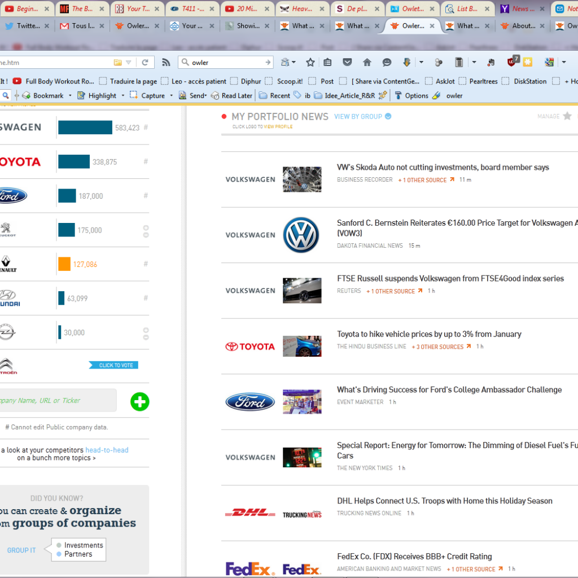The height and width of the screenshot is (578, 578).
Task: Reload the page with the refresh arrow
Action: [145, 62]
